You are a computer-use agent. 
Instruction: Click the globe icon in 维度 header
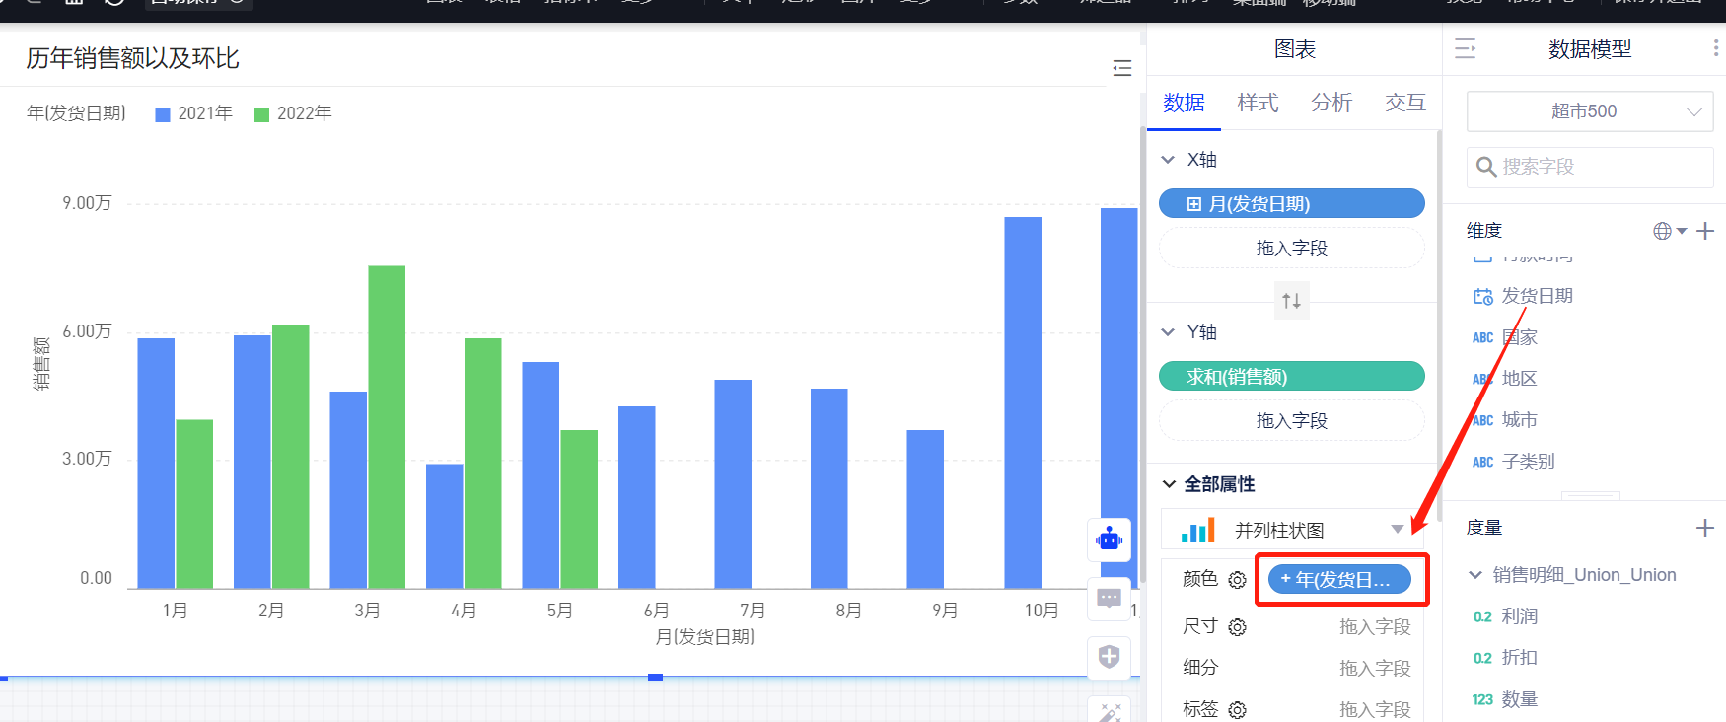pos(1663,231)
